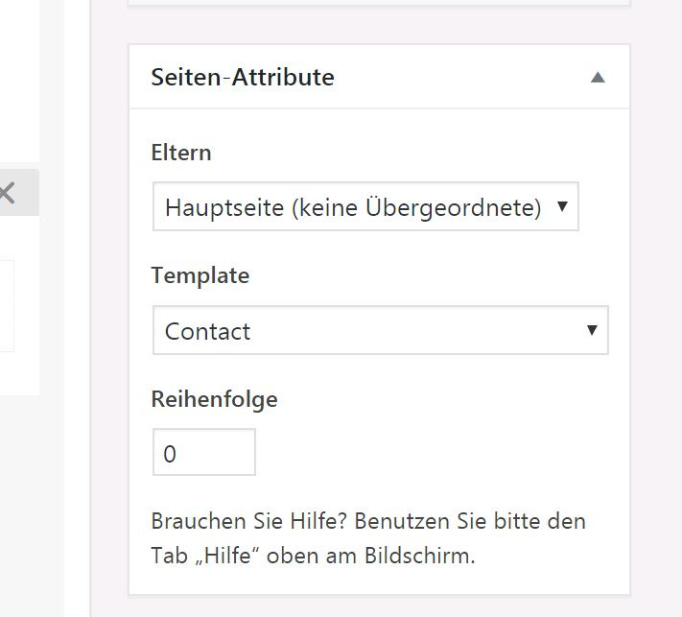Click the dashed-border box on the left
The width and height of the screenshot is (682, 617).
click(x=7, y=306)
